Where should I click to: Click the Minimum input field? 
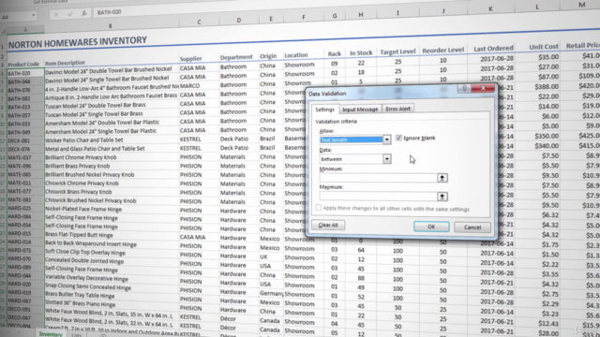[x=378, y=178]
